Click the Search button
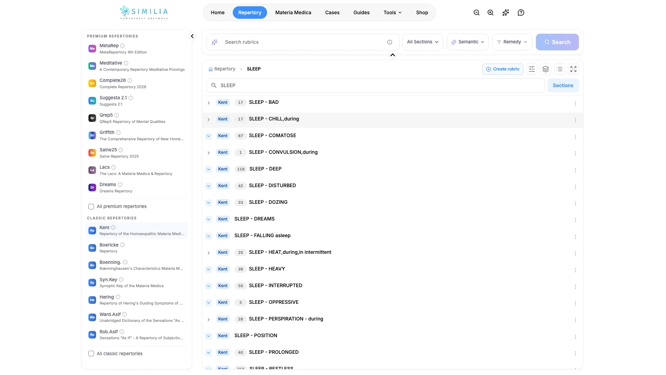This screenshot has width=666, height=375. (557, 42)
